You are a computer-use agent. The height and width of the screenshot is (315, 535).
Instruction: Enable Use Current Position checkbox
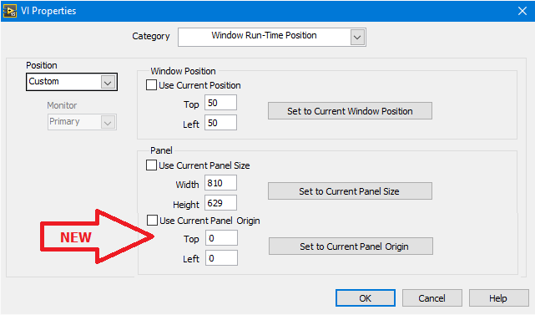tap(151, 84)
